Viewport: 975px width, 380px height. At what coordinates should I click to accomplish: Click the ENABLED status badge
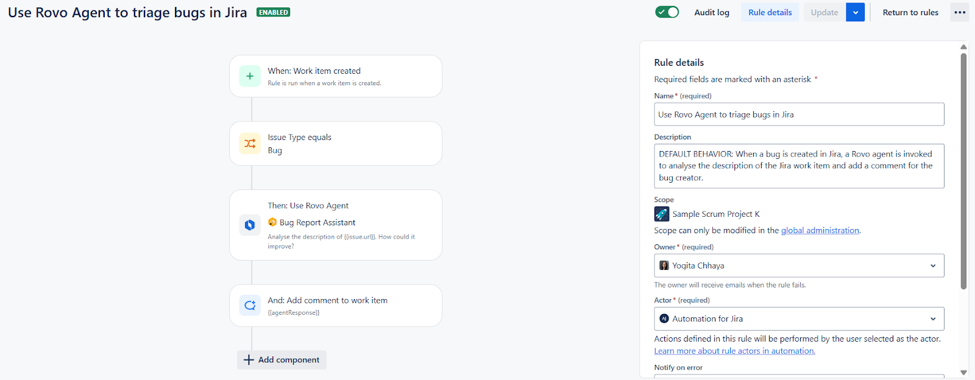(x=273, y=12)
